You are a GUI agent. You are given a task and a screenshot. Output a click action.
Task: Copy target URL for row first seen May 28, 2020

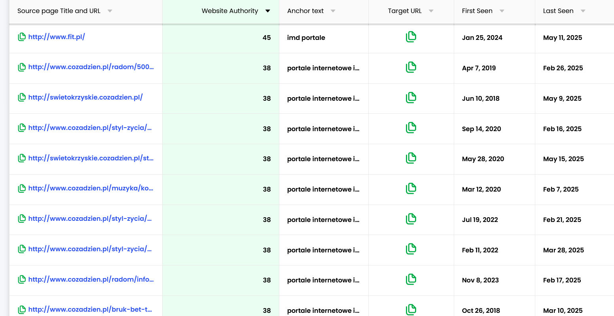(411, 158)
